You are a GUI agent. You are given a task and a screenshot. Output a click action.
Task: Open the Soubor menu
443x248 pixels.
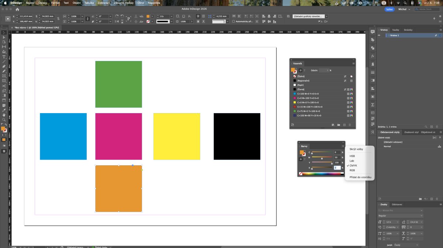click(30, 3)
